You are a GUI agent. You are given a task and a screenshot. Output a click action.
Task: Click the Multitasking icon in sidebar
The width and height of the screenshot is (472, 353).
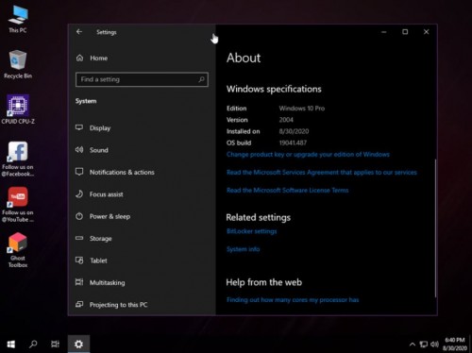click(79, 282)
